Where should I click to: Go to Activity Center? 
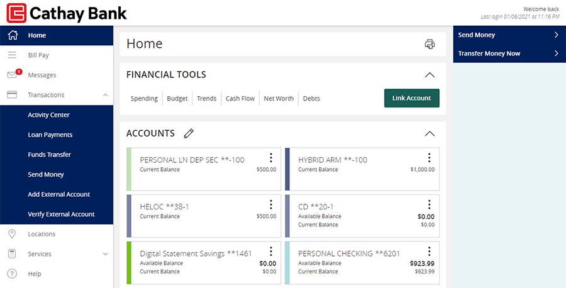click(48, 115)
